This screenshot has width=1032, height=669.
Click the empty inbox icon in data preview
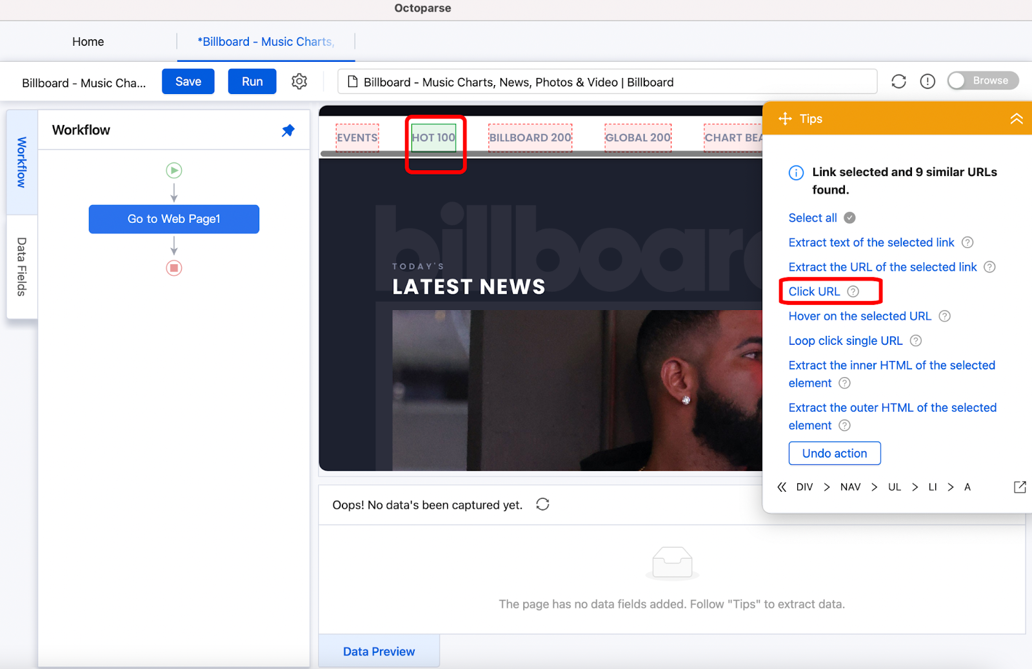672,563
